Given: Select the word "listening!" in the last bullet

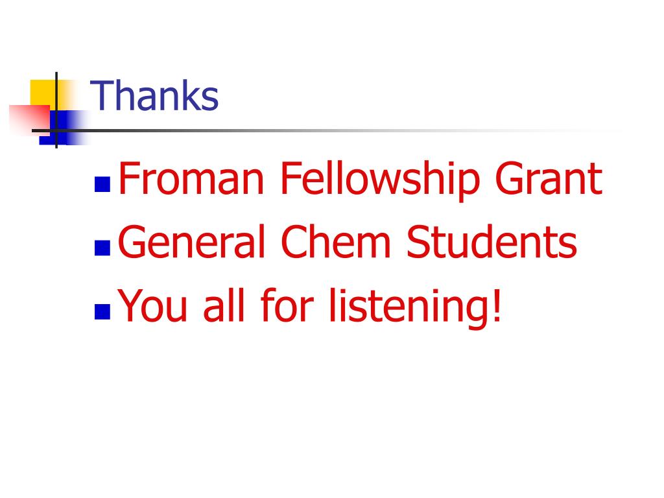Looking at the screenshot, I should 416,307.
